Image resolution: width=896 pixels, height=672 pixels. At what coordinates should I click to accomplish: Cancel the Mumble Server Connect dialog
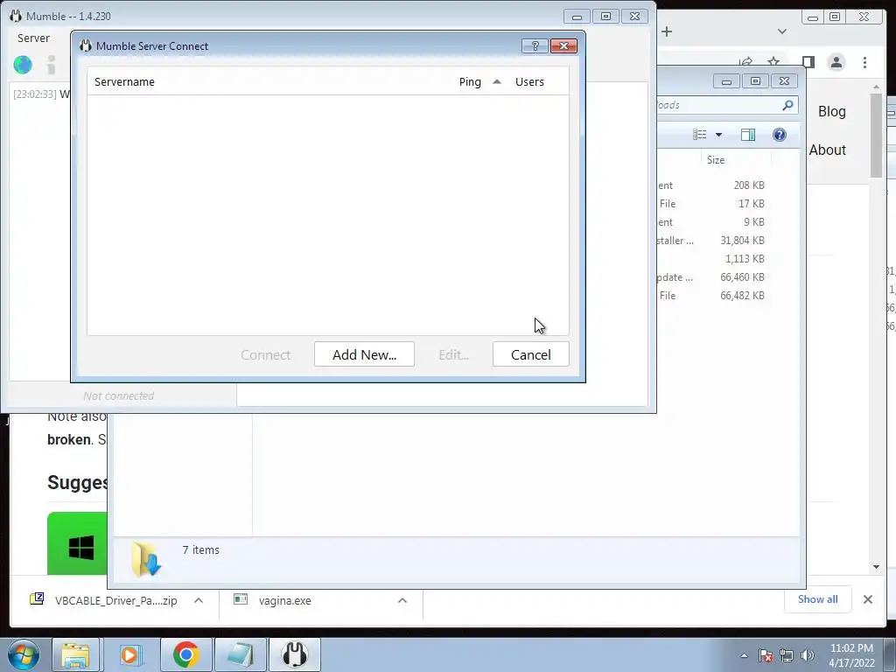tap(530, 354)
